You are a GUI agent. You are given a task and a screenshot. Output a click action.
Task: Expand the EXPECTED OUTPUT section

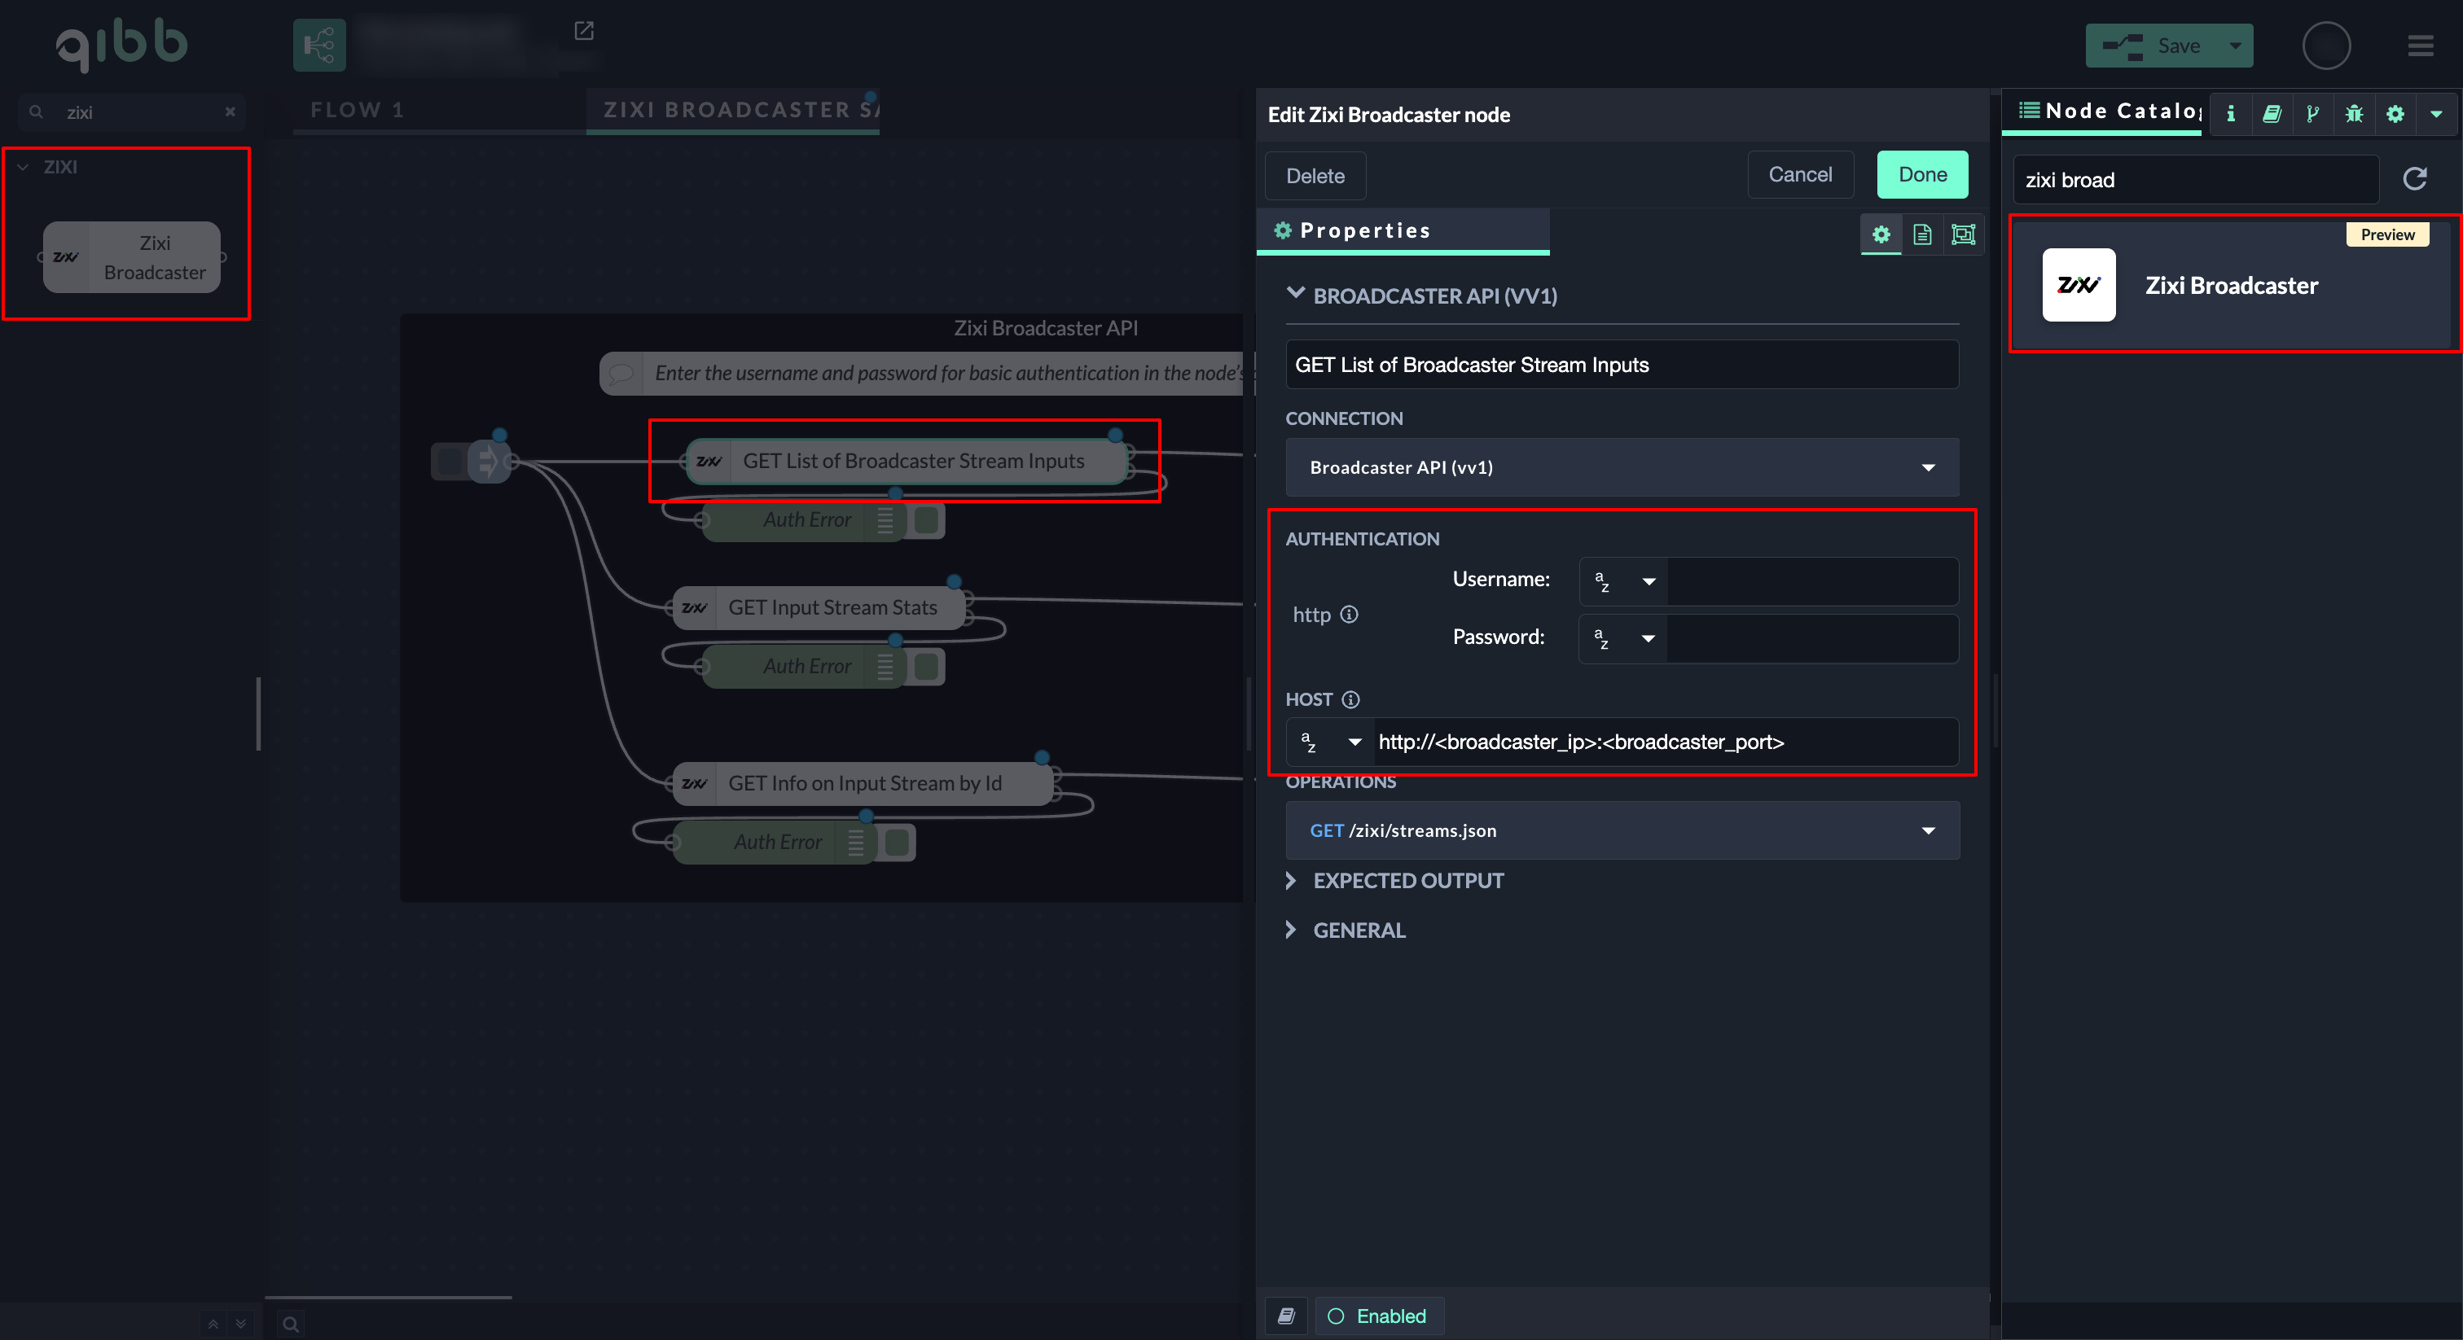(x=1407, y=880)
